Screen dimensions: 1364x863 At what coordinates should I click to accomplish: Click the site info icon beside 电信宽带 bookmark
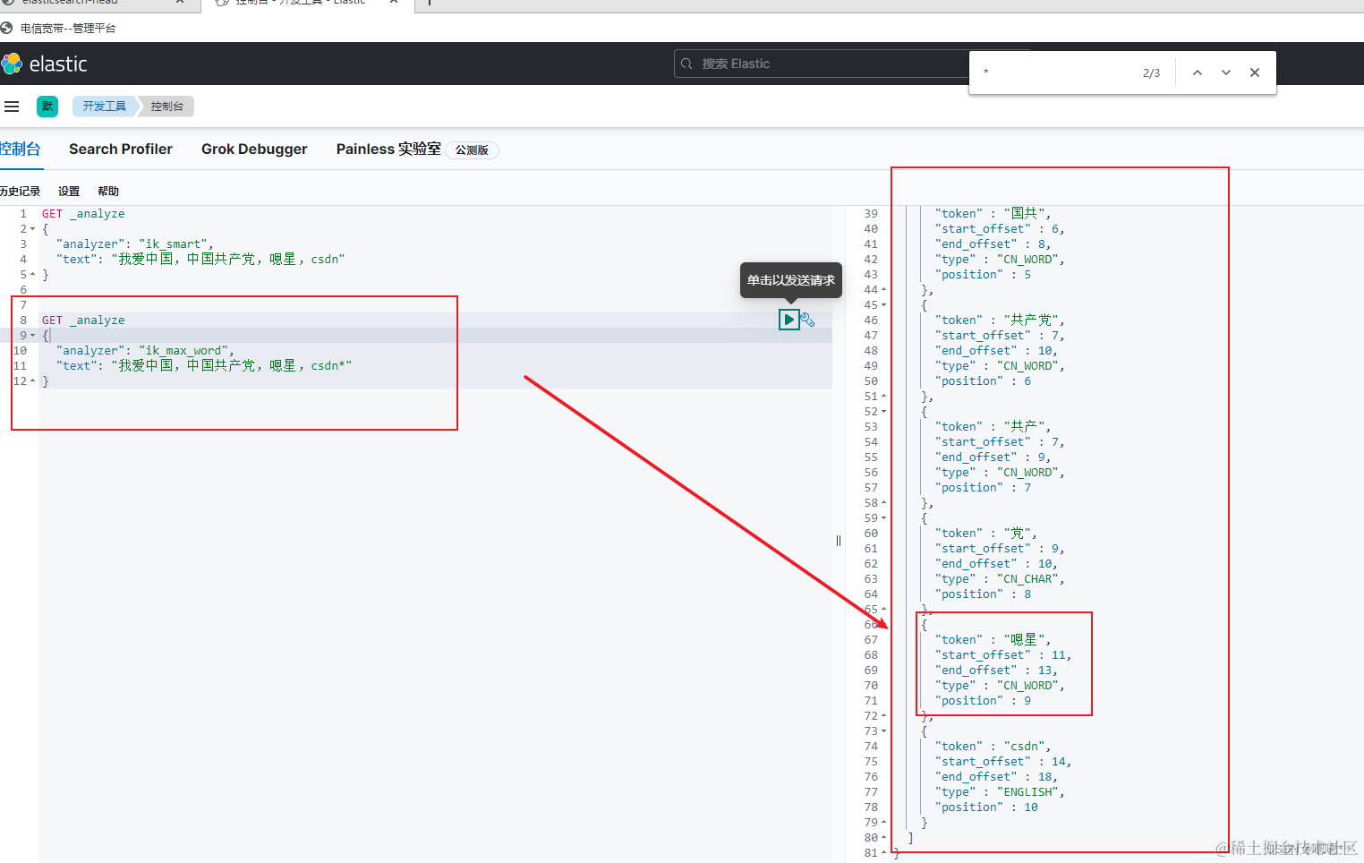[7, 28]
